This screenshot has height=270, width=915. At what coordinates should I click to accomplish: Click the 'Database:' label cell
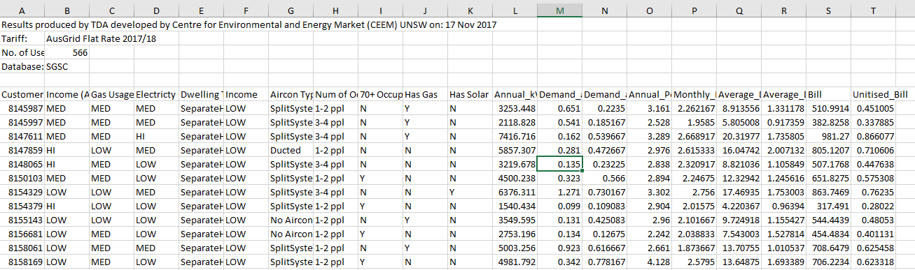click(x=23, y=66)
